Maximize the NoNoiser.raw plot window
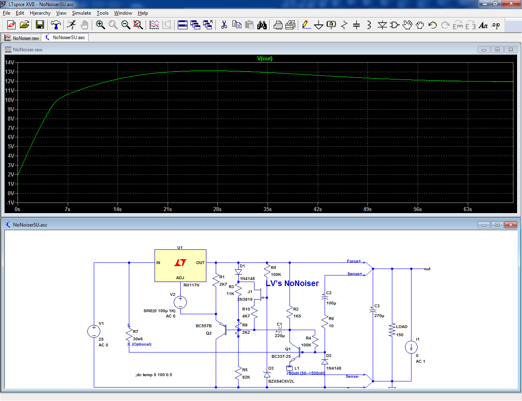Viewport: 522px width, 401px height. tap(497, 50)
